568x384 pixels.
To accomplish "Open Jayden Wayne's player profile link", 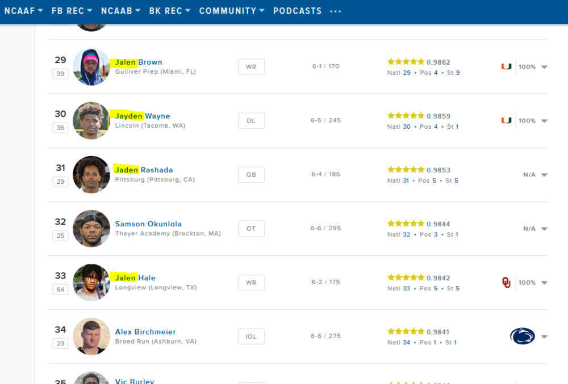I will point(143,116).
